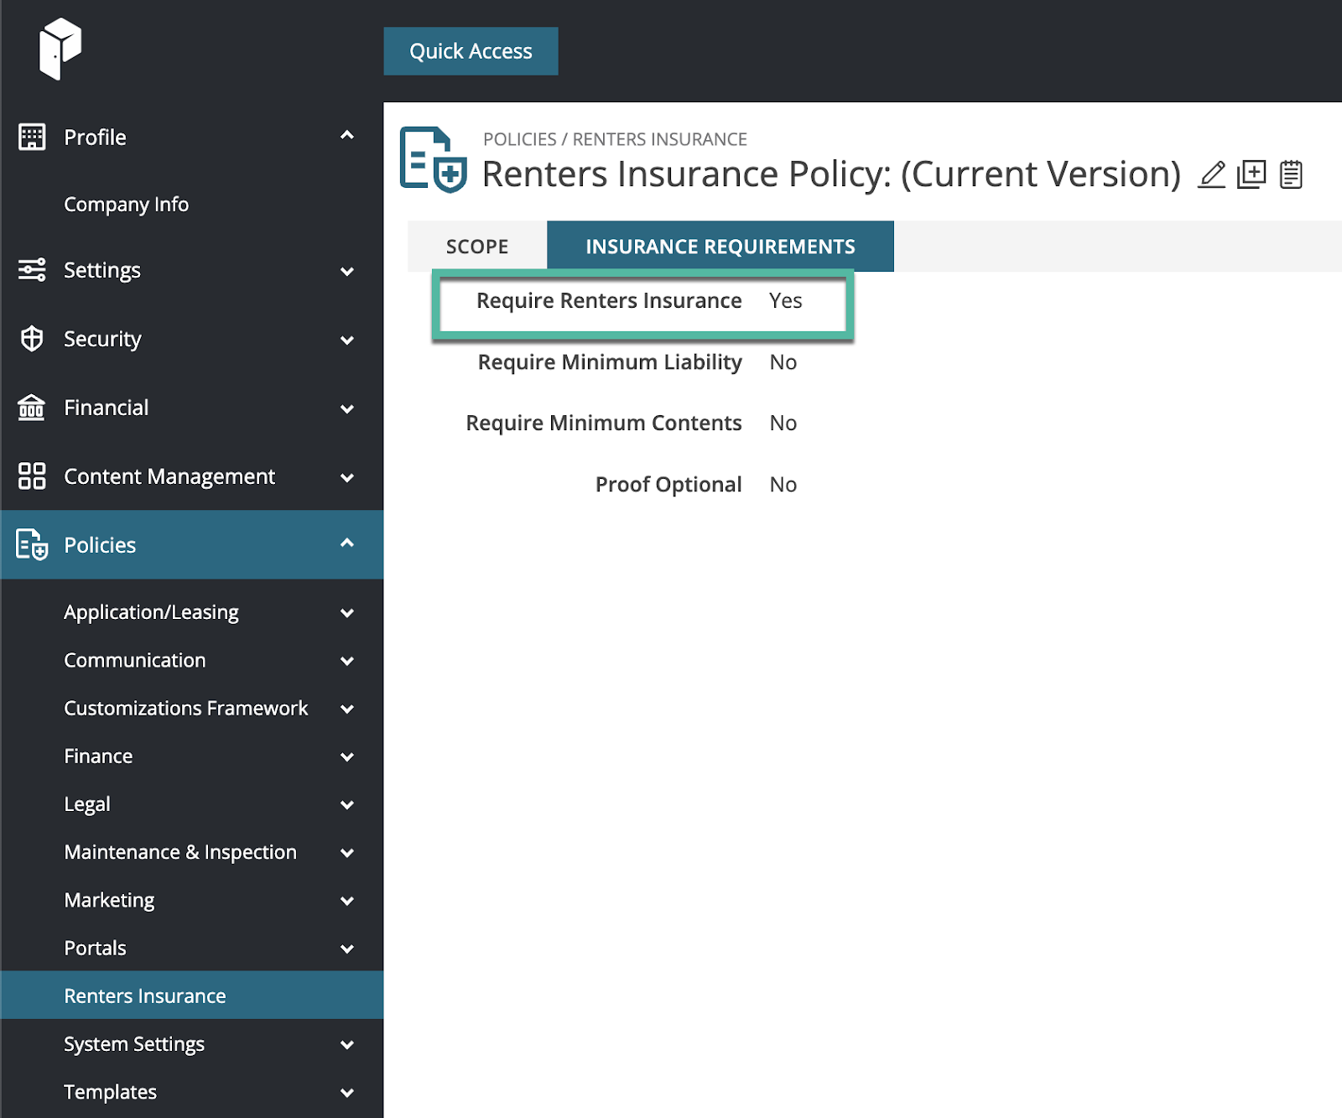Image resolution: width=1342 pixels, height=1118 pixels.
Task: Click the Security shield icon
Action: pyautogui.click(x=32, y=339)
